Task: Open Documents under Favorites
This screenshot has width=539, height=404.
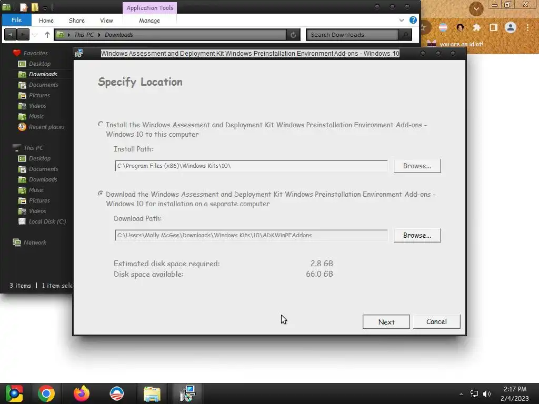Action: (x=43, y=85)
